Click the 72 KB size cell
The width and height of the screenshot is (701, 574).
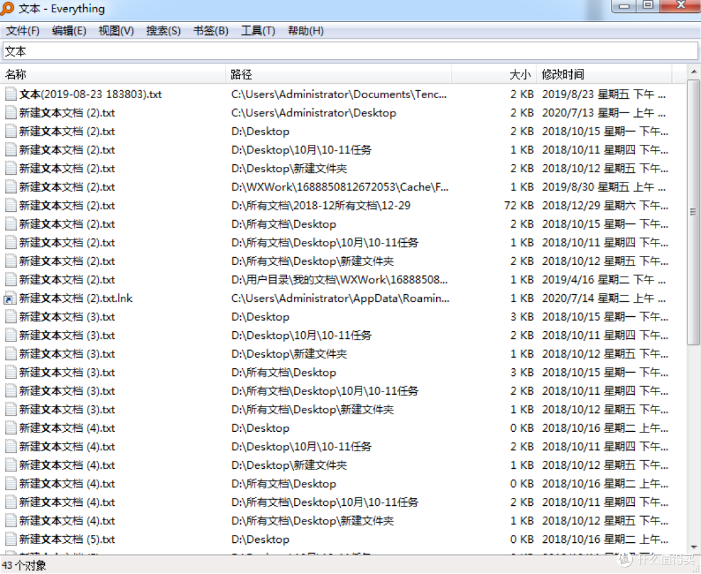pyautogui.click(x=519, y=206)
